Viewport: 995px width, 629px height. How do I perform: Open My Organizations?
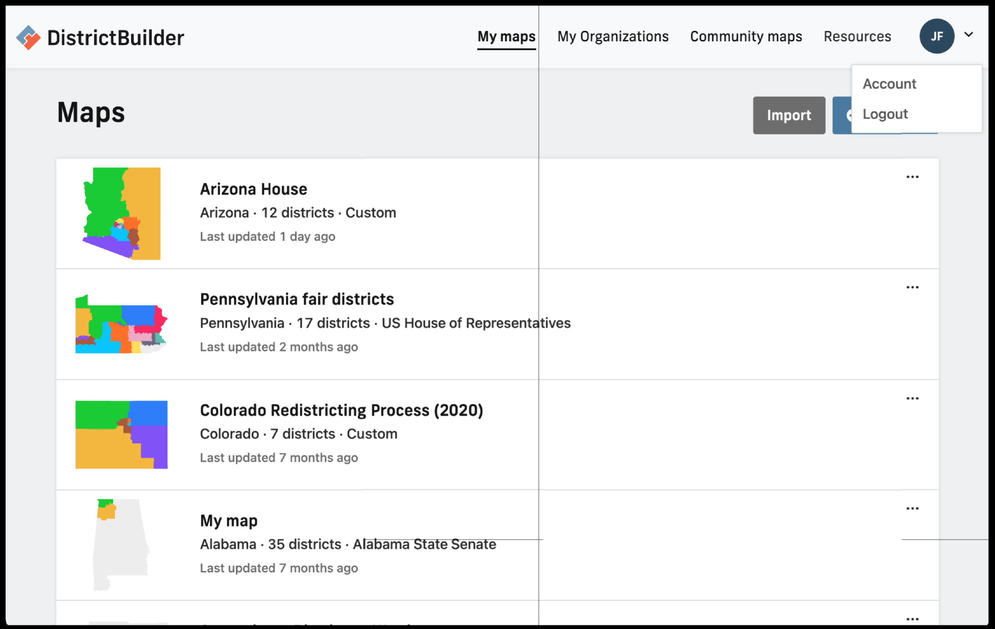point(613,36)
